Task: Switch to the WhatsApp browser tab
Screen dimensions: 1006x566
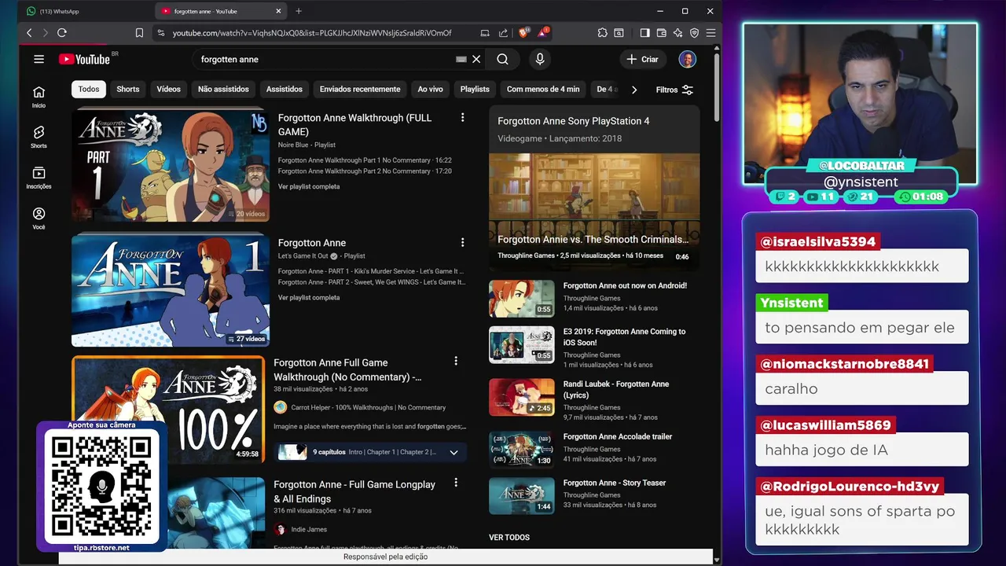Action: (86, 11)
